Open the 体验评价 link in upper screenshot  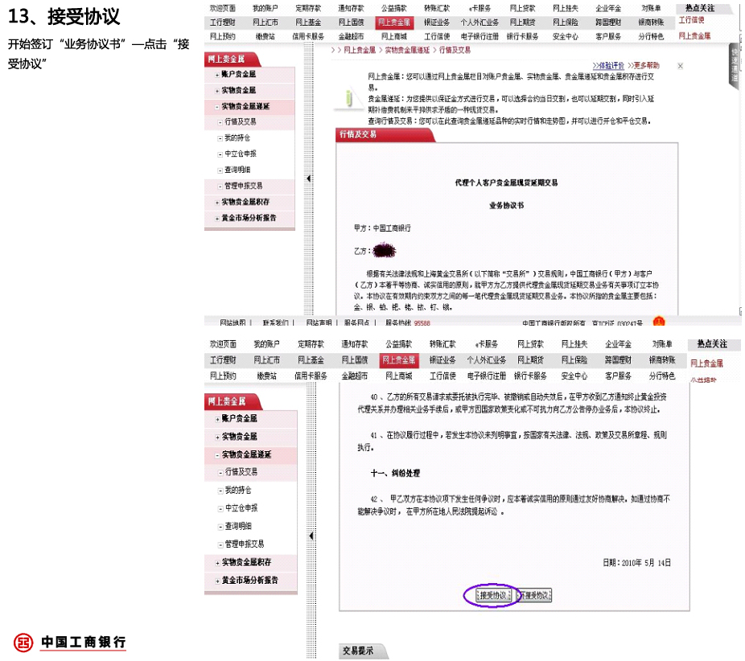click(x=608, y=65)
